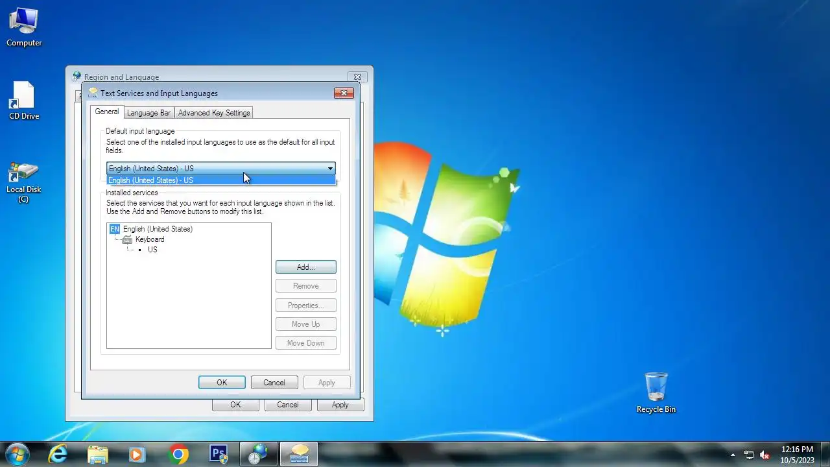Select the CD Drive shortcut icon

[24, 101]
